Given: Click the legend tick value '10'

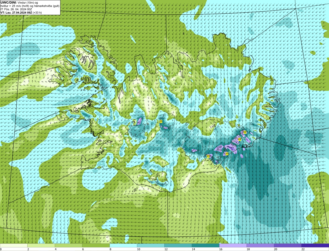Looking at the screenshot, I should point(139,249).
